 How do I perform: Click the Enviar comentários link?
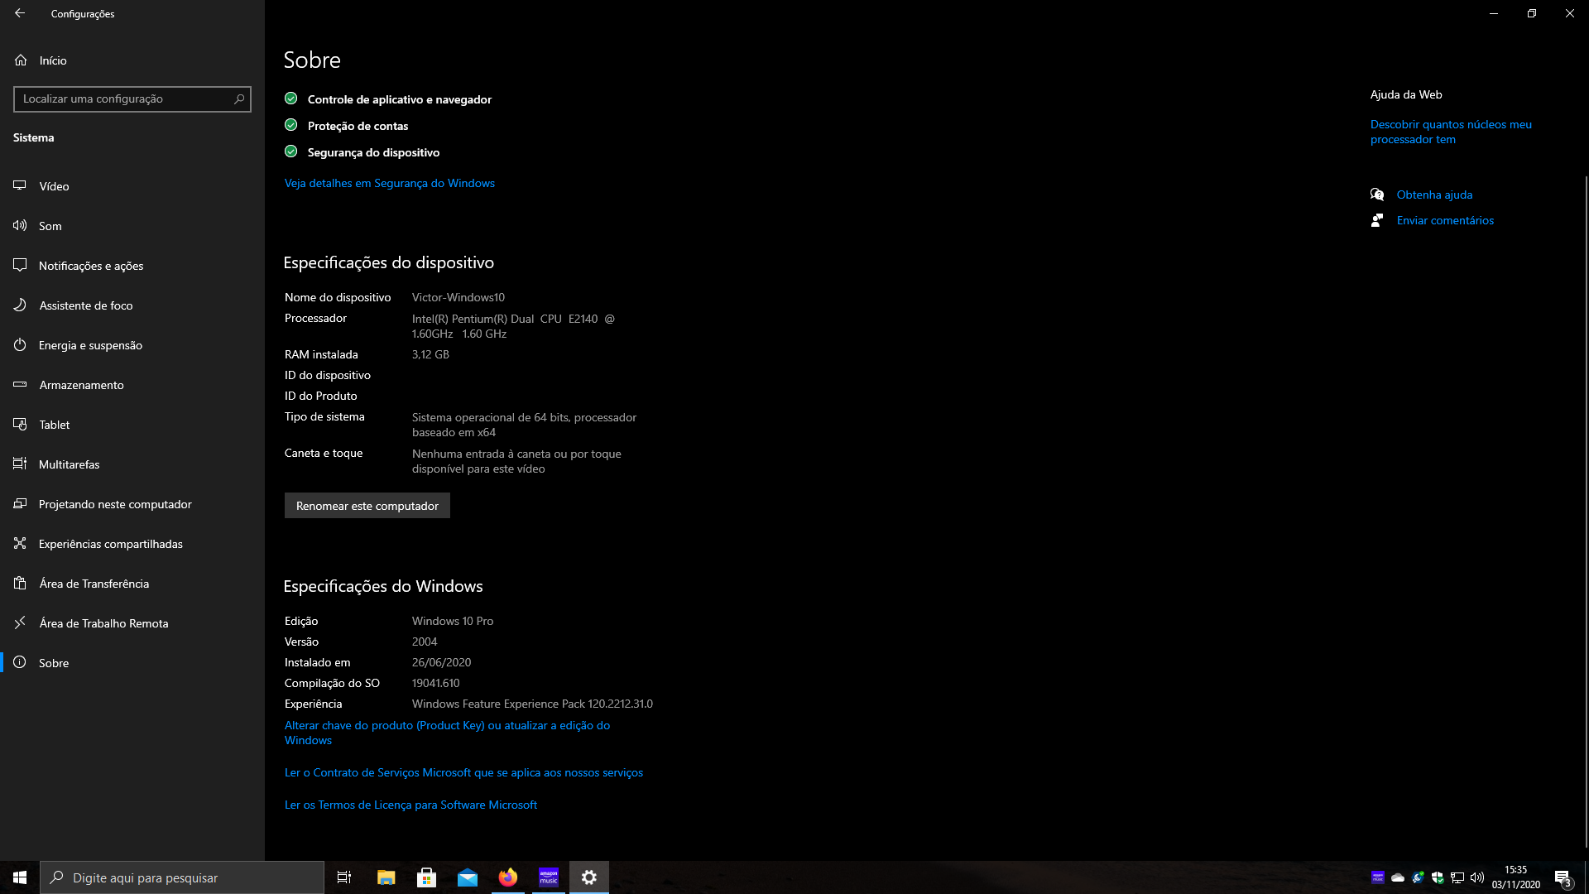click(1445, 220)
